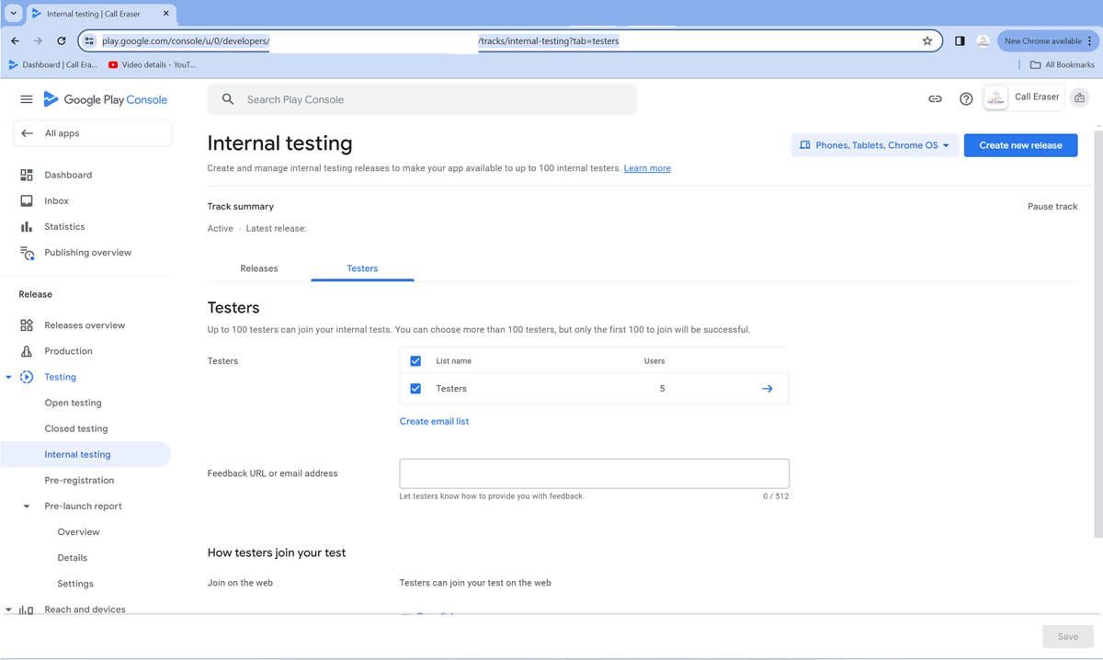Open Chrome tab search dropdown
This screenshot has height=660, width=1103.
14,13
